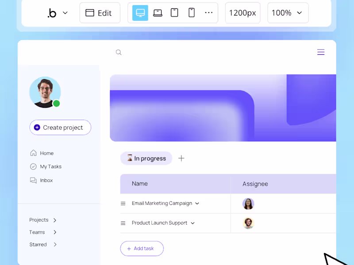The width and height of the screenshot is (354, 265).
Task: Open the Inbox icon
Action: [34, 180]
